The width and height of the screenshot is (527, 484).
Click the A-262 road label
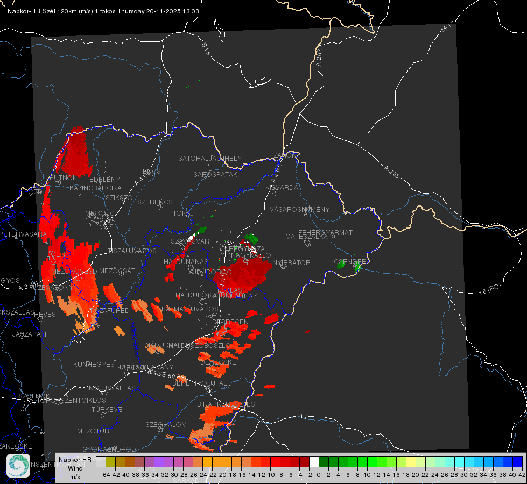[319, 58]
